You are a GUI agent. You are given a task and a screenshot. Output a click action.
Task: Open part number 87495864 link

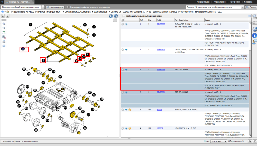coord(161,70)
